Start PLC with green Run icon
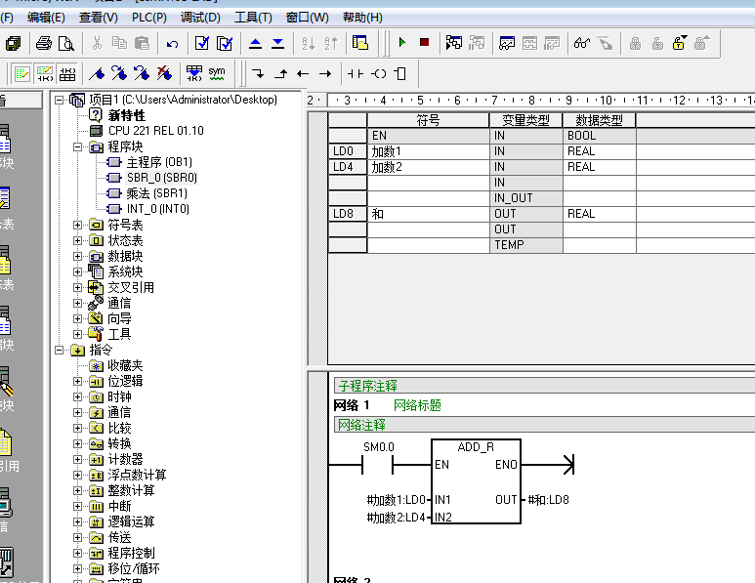Viewport: 755px width, 583px height. pos(401,43)
